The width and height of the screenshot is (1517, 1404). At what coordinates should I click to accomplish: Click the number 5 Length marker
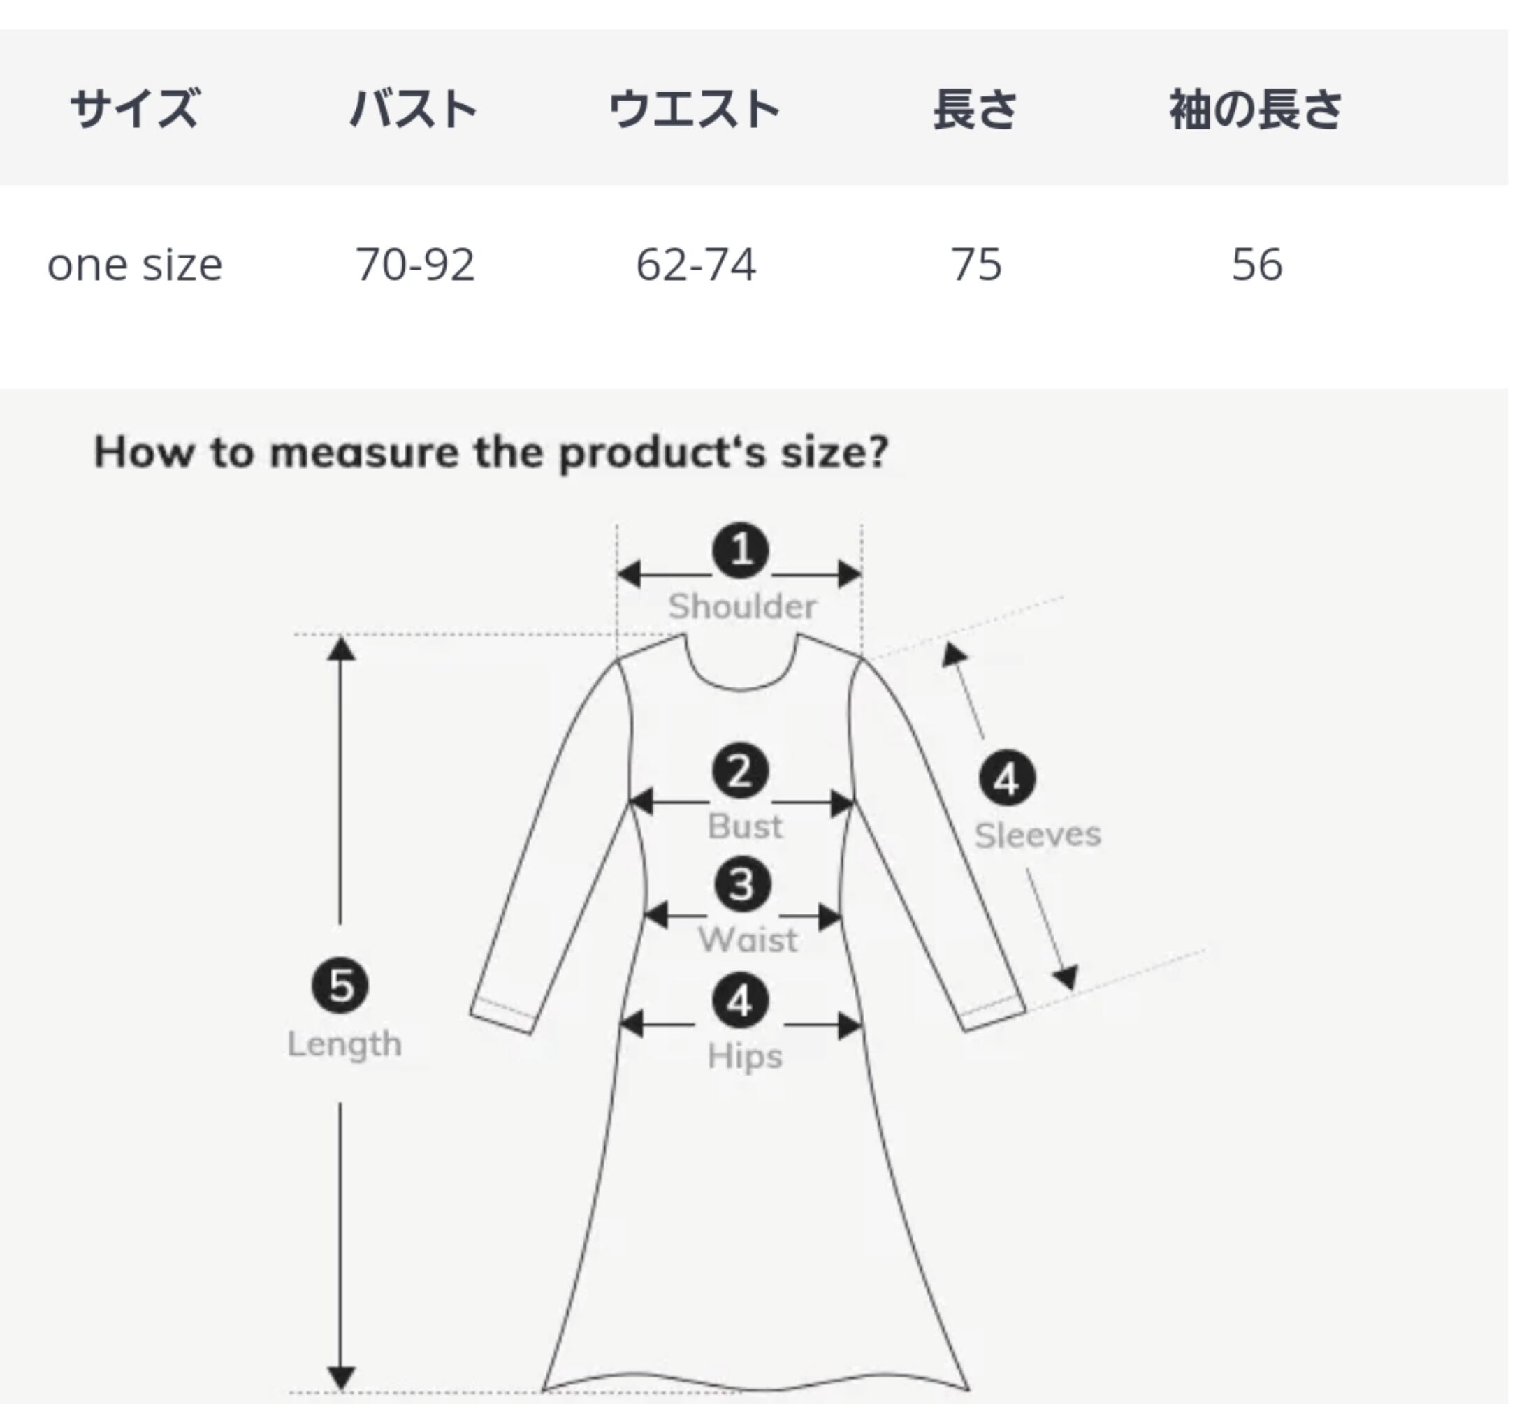(340, 986)
